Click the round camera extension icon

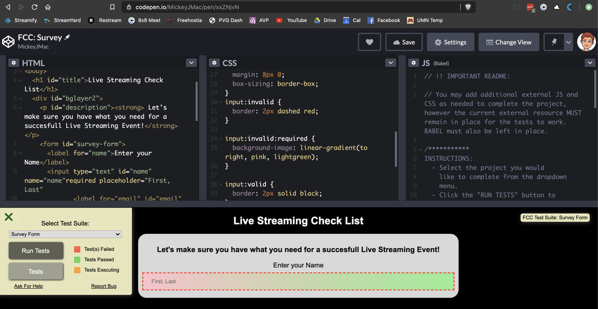[544, 7]
